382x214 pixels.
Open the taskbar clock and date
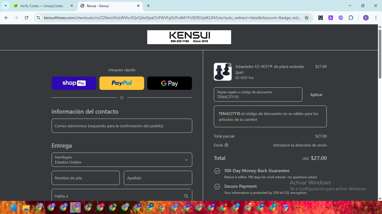click(369, 208)
